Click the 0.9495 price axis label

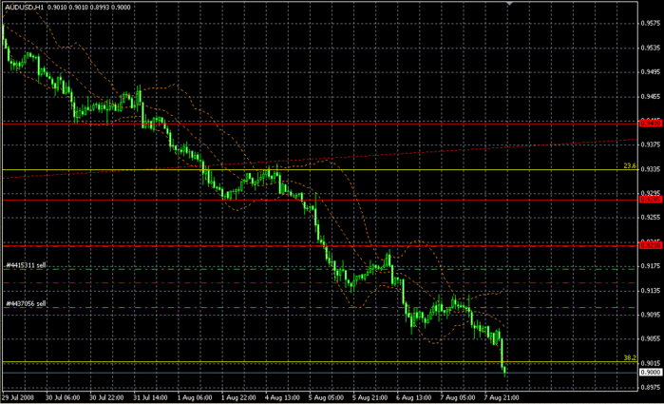click(651, 72)
